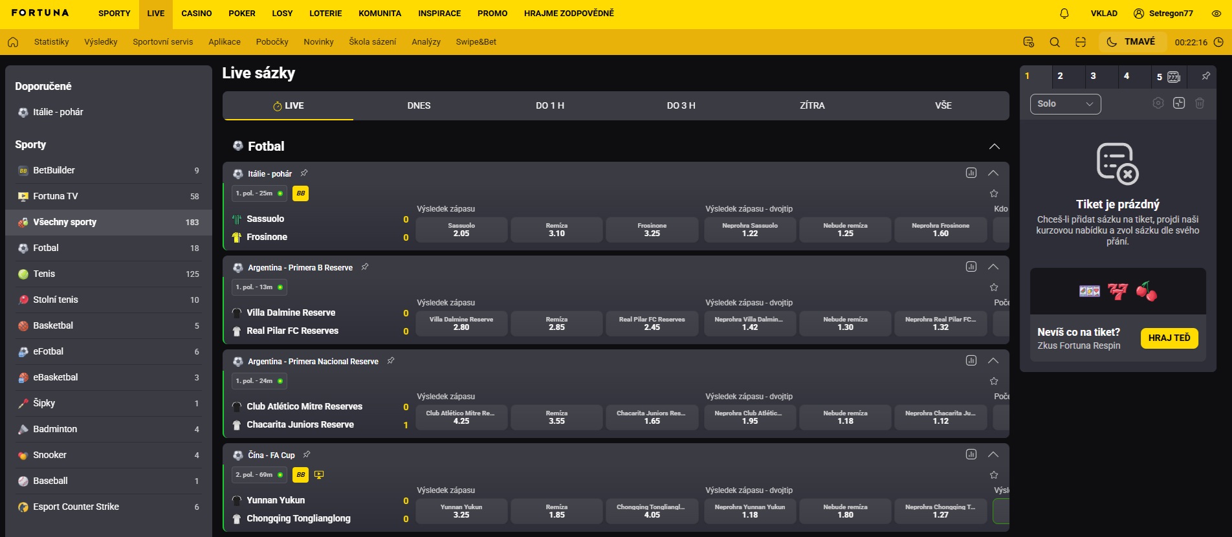Open statistics icon for Čína - FA Cup

point(971,454)
